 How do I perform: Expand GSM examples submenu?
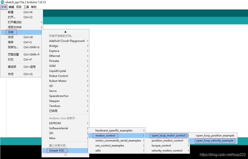tap(65, 66)
